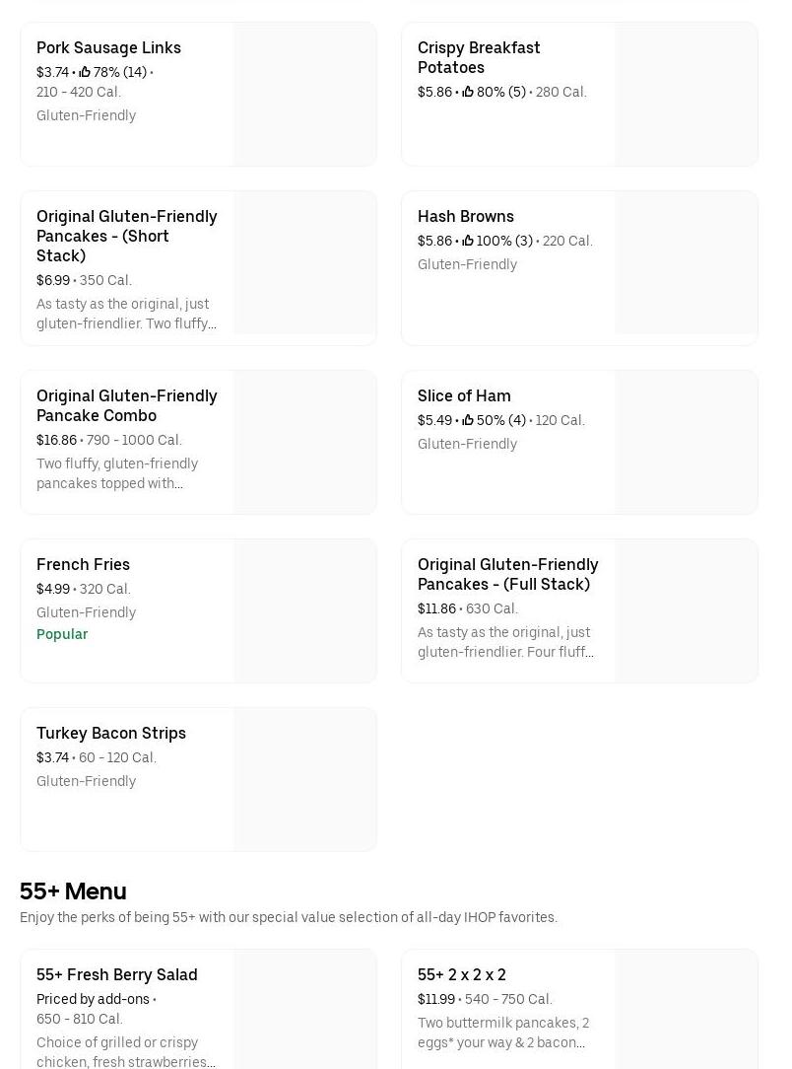The height and width of the screenshot is (1069, 792).
Task: Open the French Fries item title
Action: [x=83, y=564]
